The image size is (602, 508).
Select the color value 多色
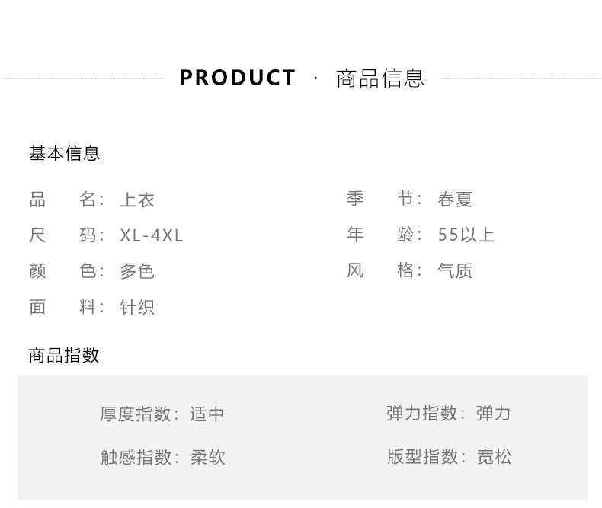[x=137, y=271]
